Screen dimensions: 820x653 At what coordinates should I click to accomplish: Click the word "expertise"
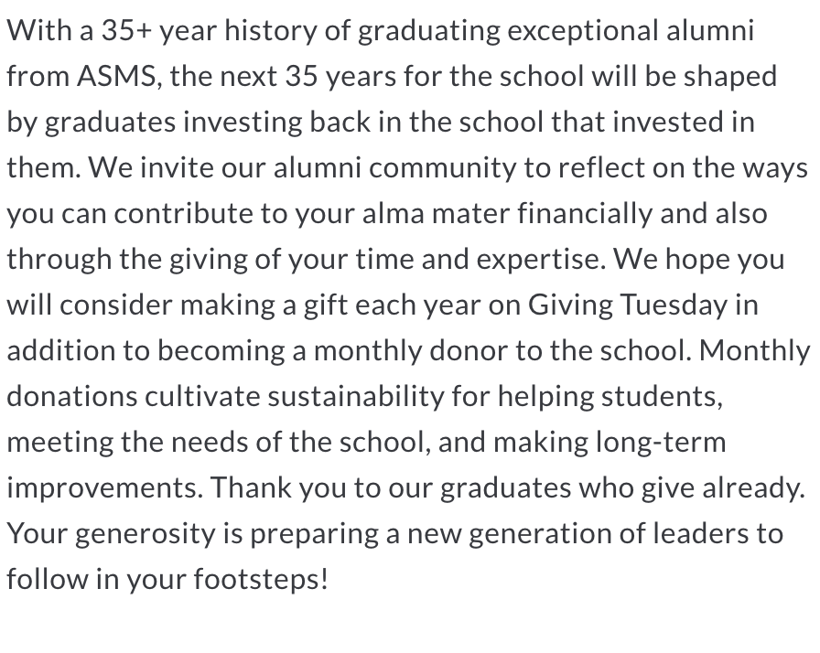[x=534, y=259]
